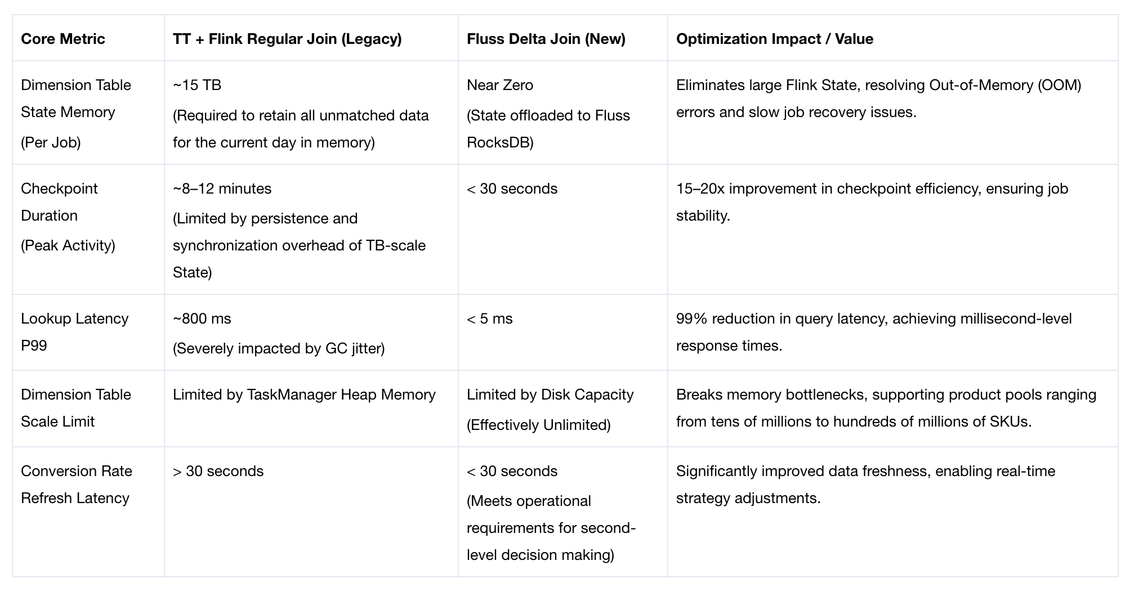Select "Limited by TaskManager Heap Memory" cell
This screenshot has width=1134, height=592.
304,394
